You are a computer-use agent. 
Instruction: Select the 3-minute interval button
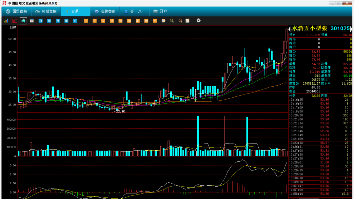[x=94, y=21]
